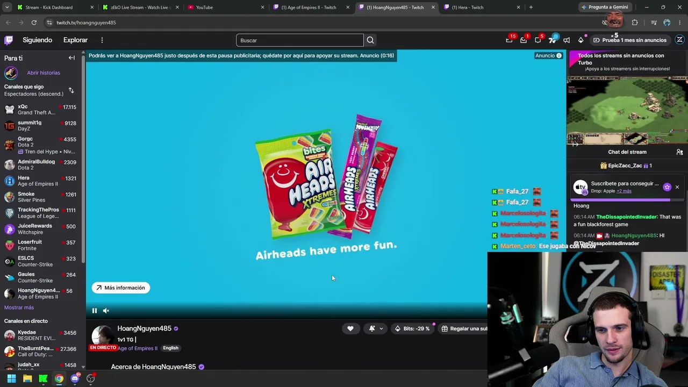Collapse the Para ti sidebar
688x387 pixels.
(x=71, y=58)
